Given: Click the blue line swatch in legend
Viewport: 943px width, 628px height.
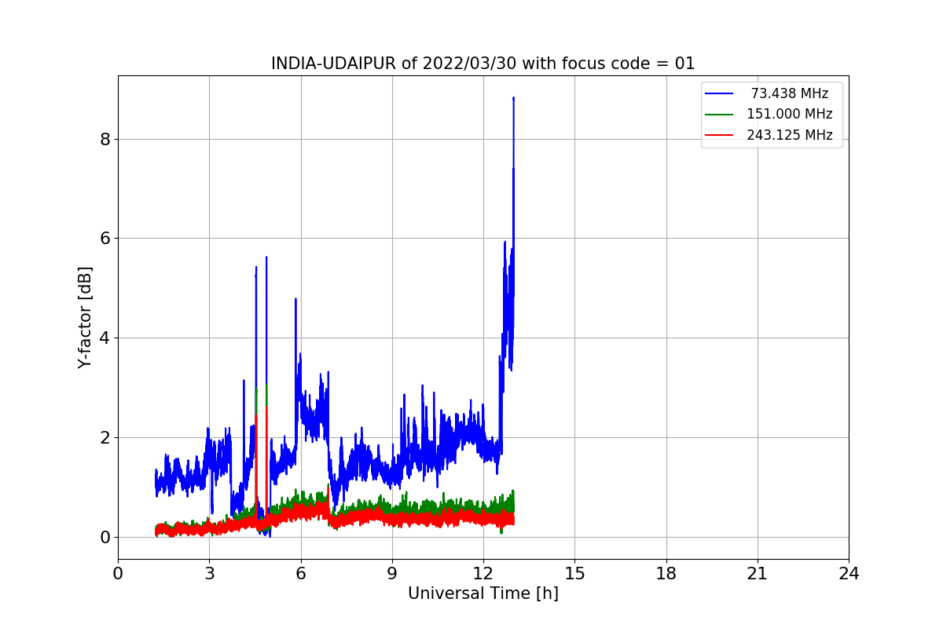Looking at the screenshot, I should coord(719,93).
